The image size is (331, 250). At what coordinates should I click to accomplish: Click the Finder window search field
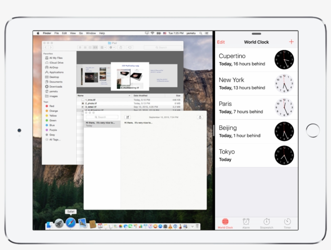163,47
